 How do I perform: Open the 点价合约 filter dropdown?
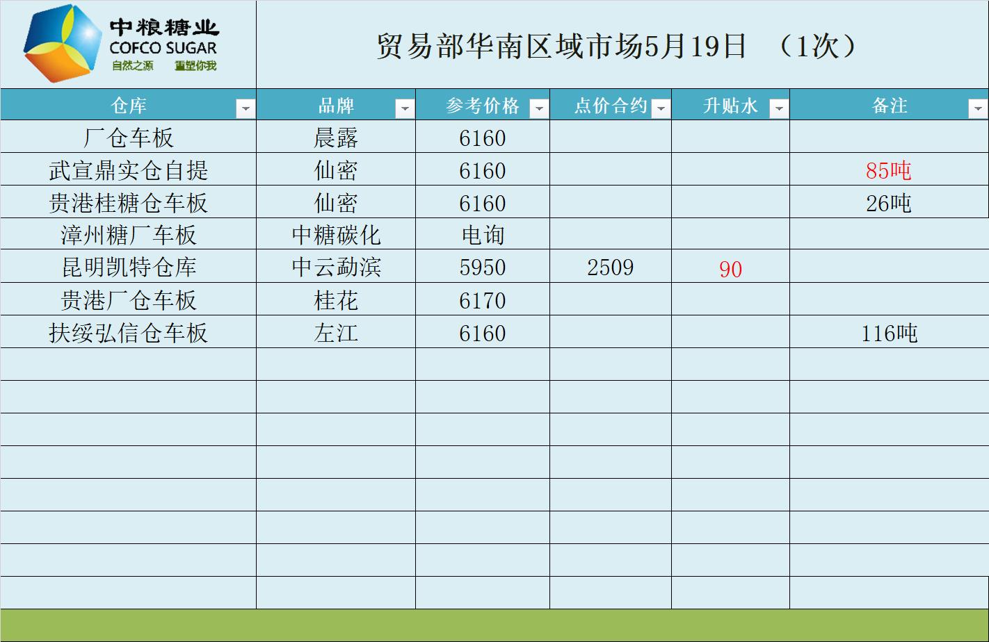[x=661, y=108]
